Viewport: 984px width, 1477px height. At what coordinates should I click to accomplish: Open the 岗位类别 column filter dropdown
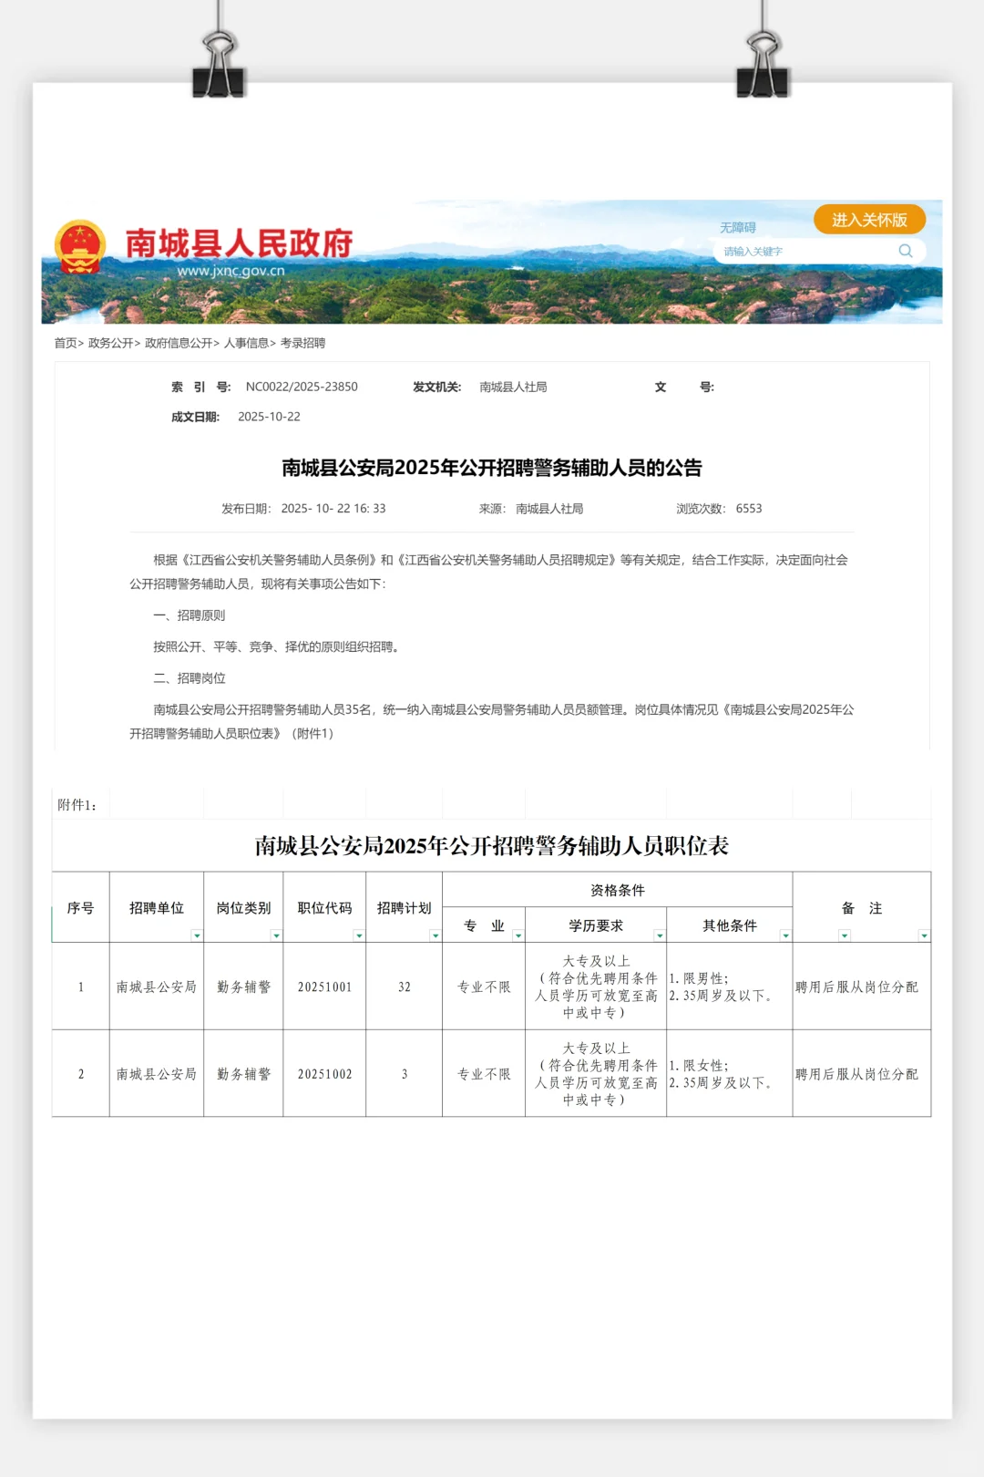(276, 935)
